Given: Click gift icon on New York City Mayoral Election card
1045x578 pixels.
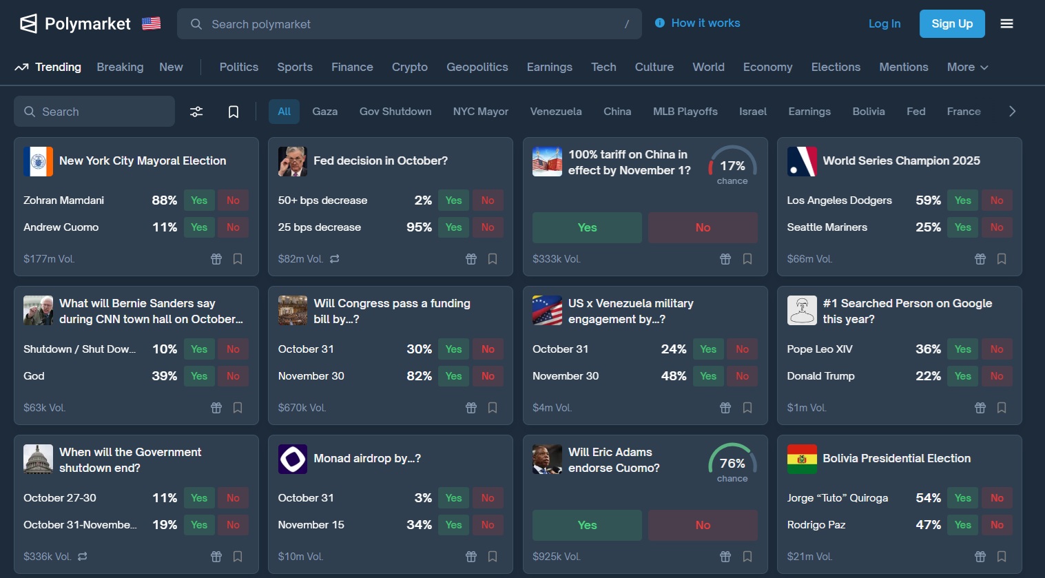Looking at the screenshot, I should (x=216, y=259).
